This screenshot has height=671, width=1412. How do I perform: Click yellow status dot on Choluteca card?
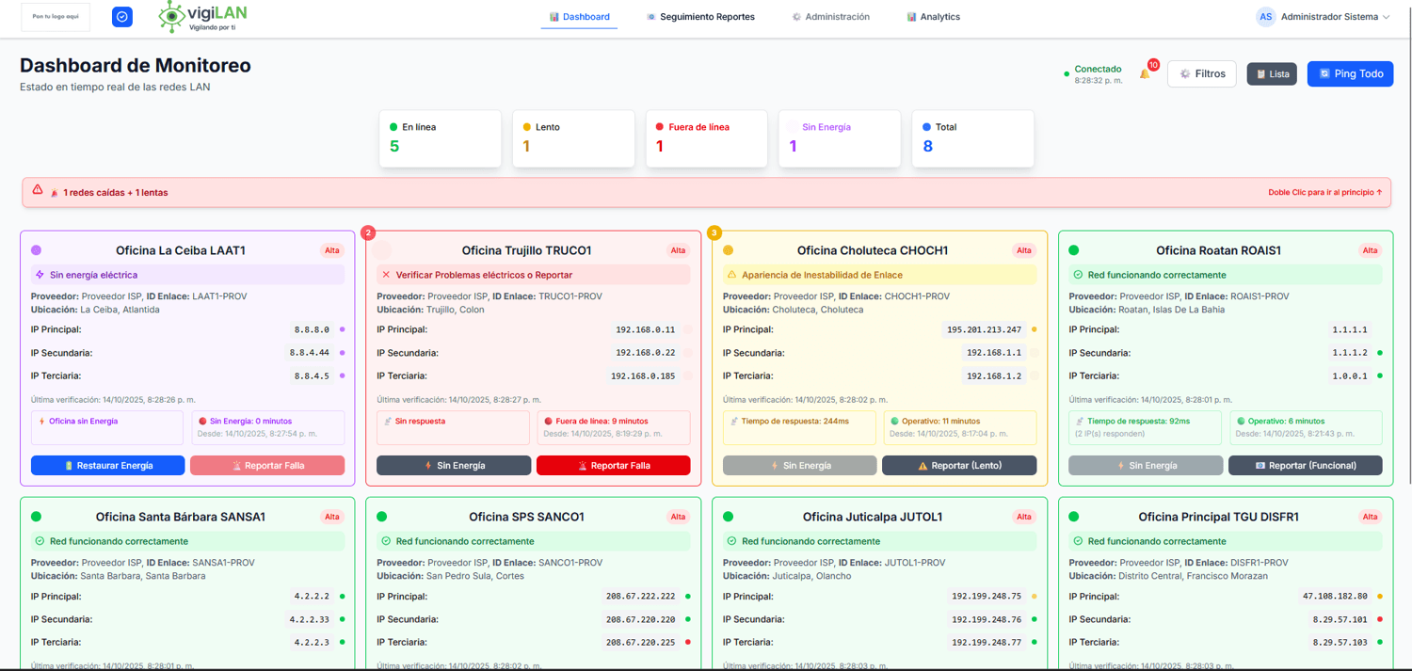pos(728,250)
